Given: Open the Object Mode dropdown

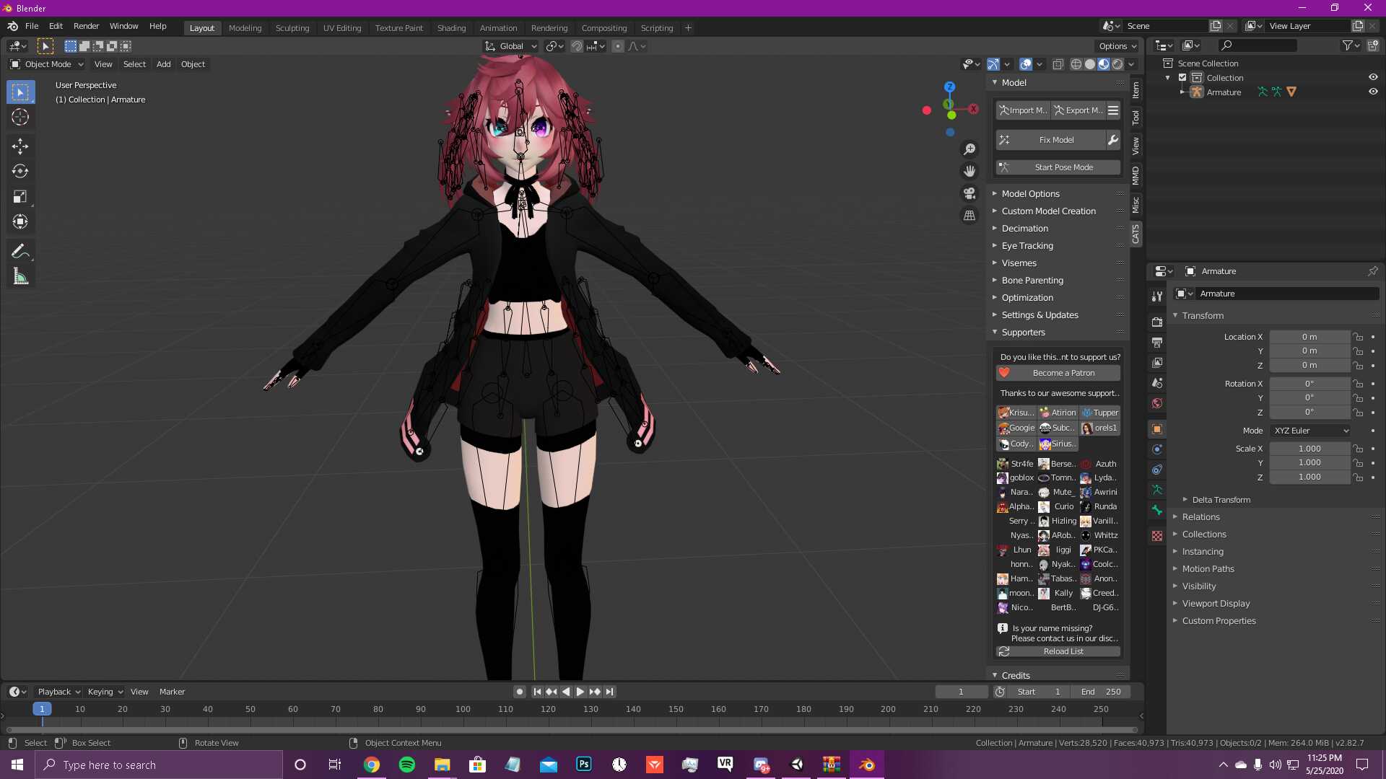Looking at the screenshot, I should (48, 64).
